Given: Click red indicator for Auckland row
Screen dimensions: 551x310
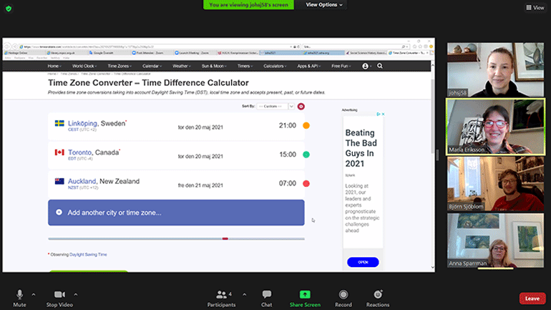Looking at the screenshot, I should (x=306, y=183).
